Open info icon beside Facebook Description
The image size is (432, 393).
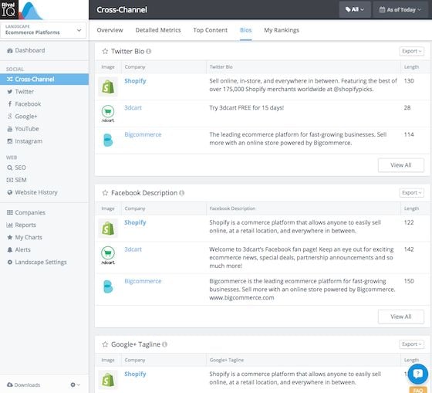pyautogui.click(x=181, y=193)
